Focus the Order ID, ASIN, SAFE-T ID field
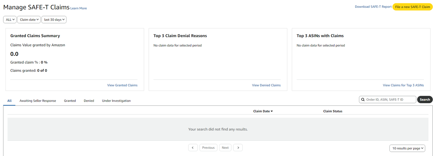This screenshot has width=433, height=156. [390, 100]
